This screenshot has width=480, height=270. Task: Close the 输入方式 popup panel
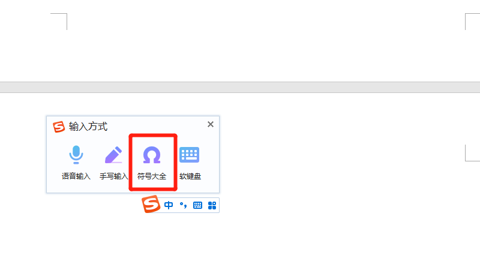click(211, 124)
